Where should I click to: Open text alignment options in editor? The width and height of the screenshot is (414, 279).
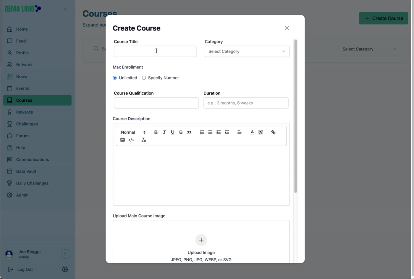pos(239,132)
